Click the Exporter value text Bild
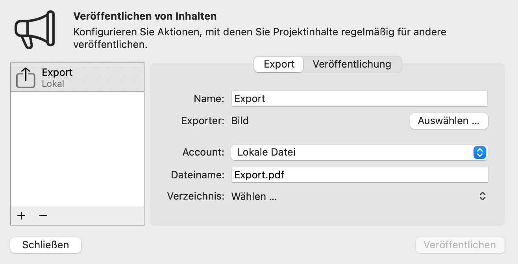Image resolution: width=518 pixels, height=264 pixels. pos(240,121)
